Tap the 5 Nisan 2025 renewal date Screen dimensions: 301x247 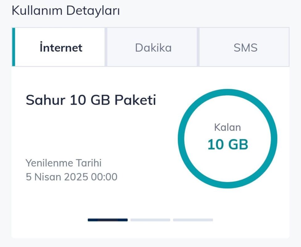(x=71, y=177)
